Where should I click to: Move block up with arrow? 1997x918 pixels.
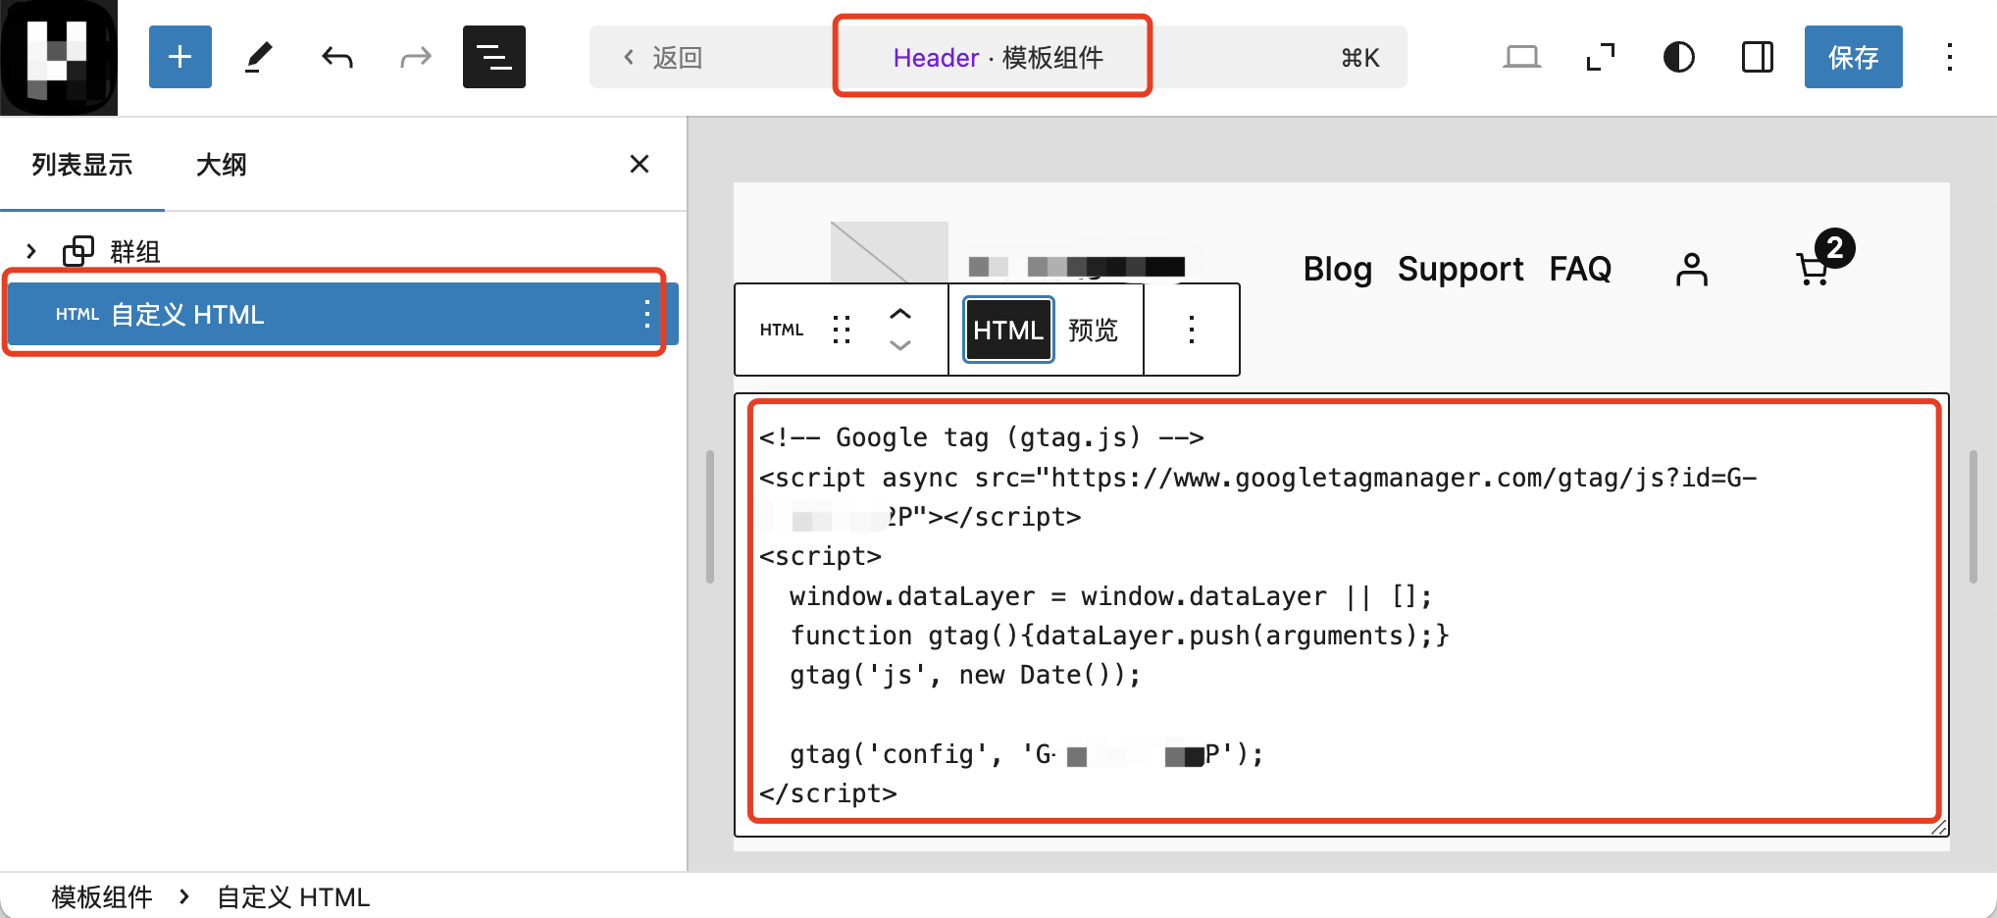[x=900, y=314]
